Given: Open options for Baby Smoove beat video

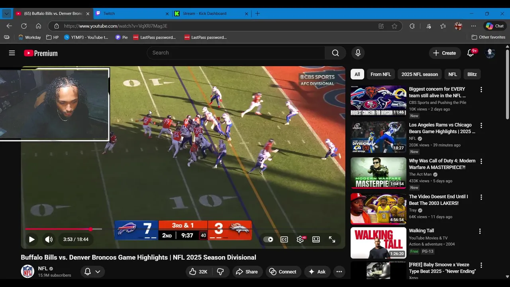Looking at the screenshot, I should point(481,265).
